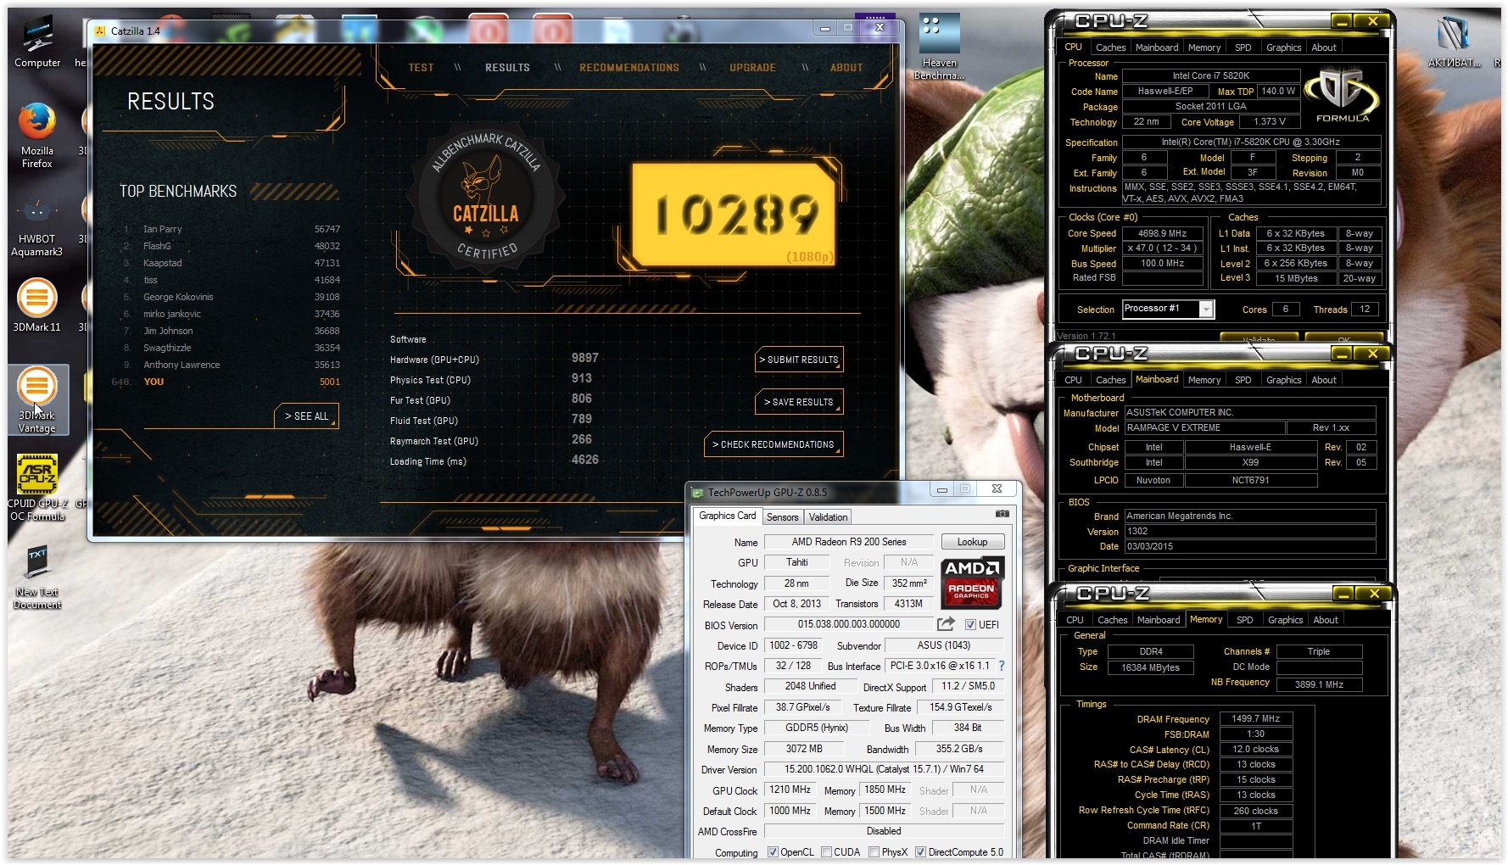Toggle the PhysX checkbox in GPU-Z
The width and height of the screenshot is (1508, 865).
point(874,852)
